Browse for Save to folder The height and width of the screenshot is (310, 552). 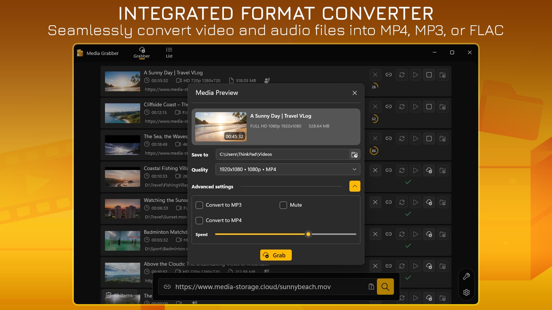355,155
